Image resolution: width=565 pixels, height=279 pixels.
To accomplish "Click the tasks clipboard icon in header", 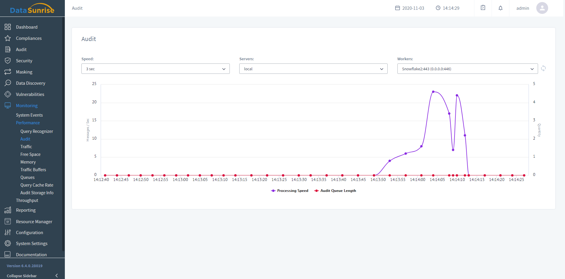I will (x=483, y=8).
